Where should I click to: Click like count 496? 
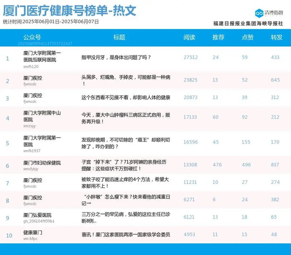246,165
